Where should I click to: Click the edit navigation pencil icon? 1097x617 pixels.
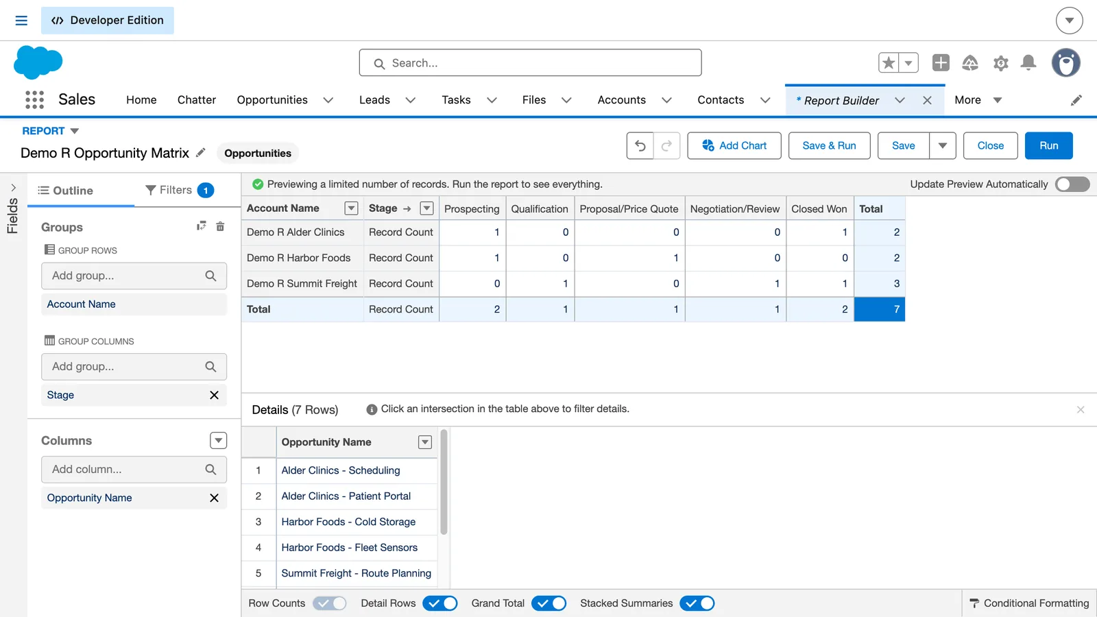[1076, 100]
